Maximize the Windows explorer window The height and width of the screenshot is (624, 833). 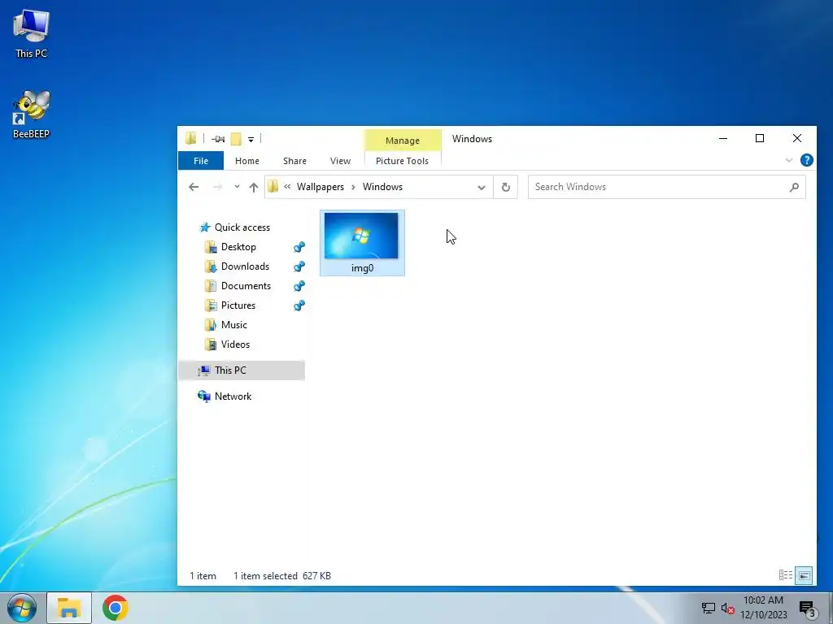[x=760, y=138]
